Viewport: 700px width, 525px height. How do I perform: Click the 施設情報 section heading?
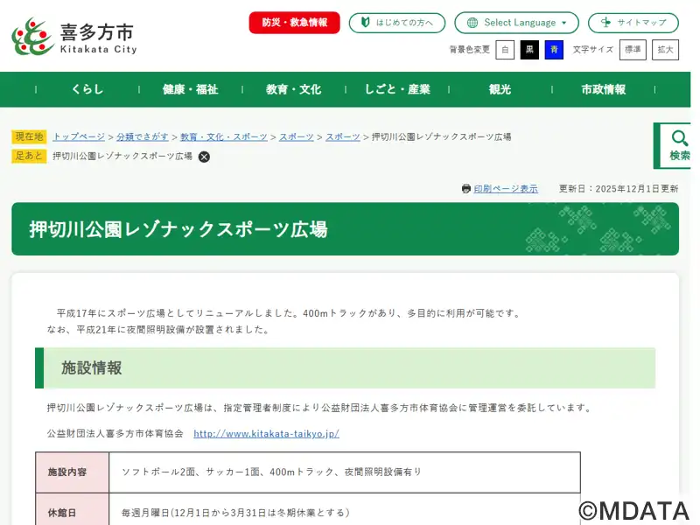tap(345, 367)
